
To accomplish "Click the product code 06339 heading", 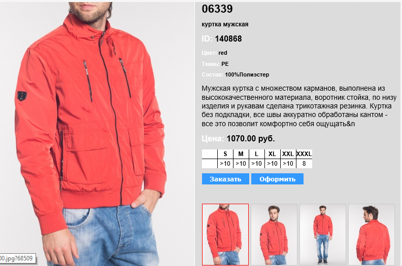I will tap(217, 9).
